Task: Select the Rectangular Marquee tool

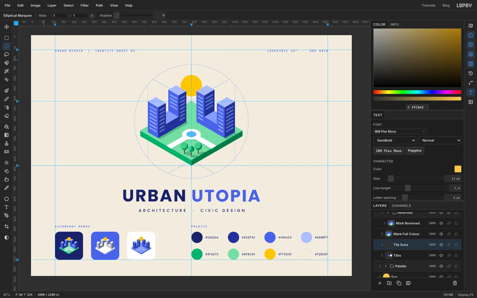Action: tap(7, 38)
